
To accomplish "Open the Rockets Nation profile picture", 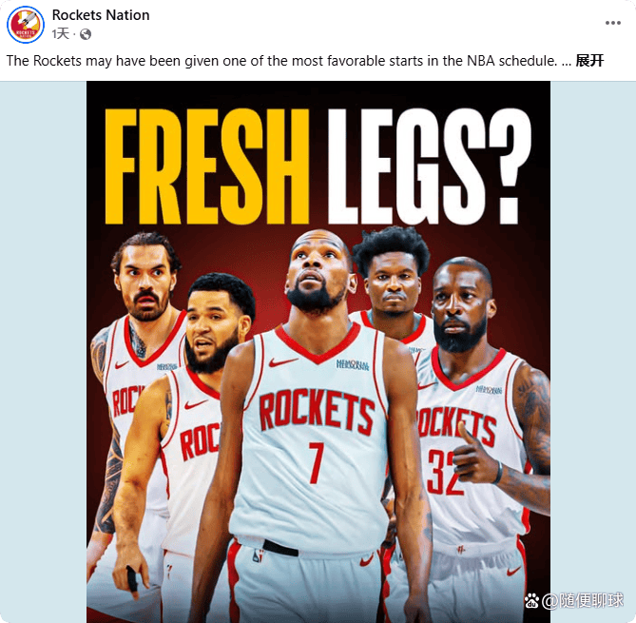I will tap(25, 25).
